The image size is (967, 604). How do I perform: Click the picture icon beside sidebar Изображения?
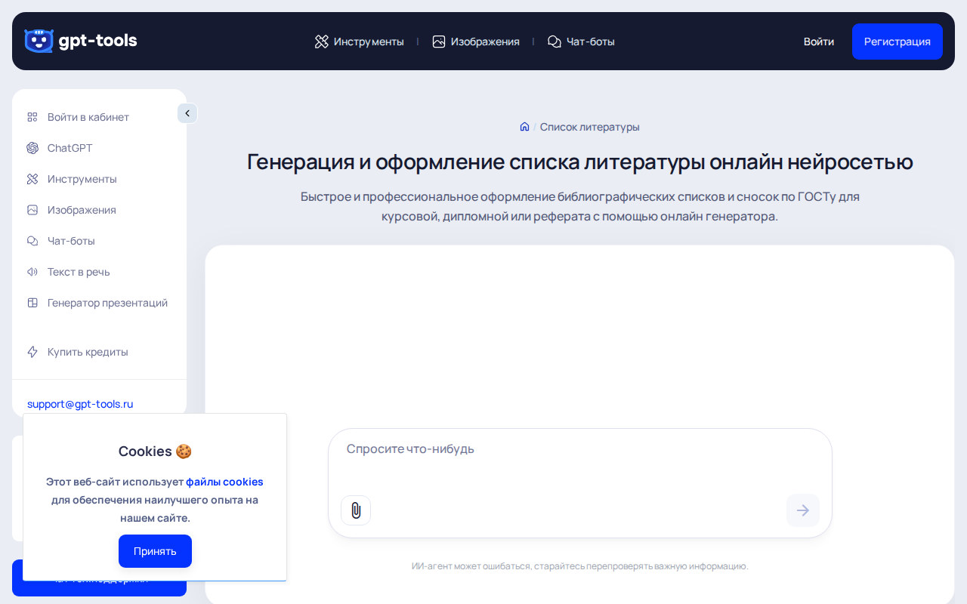pyautogui.click(x=32, y=210)
